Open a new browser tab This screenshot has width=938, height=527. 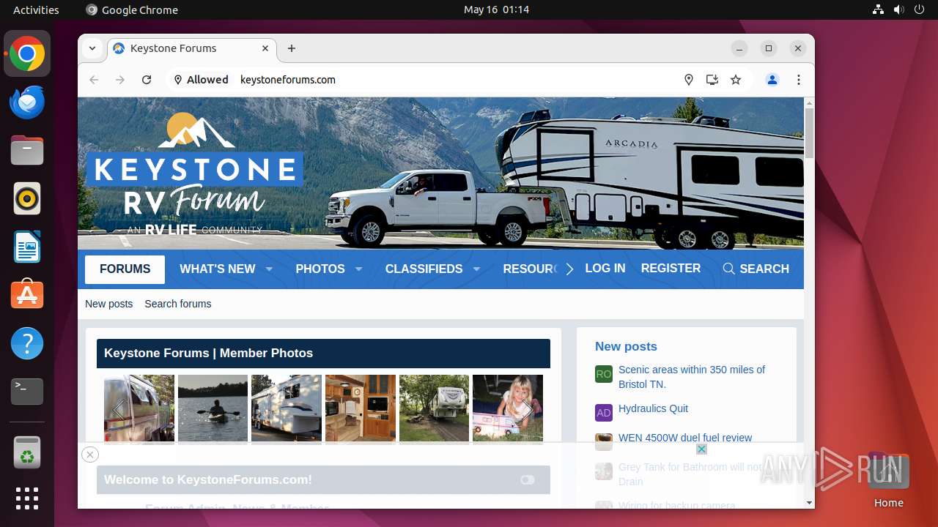coord(292,48)
